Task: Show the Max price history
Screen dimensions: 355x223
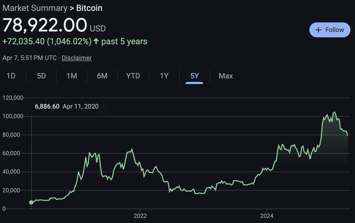Action: (225, 76)
